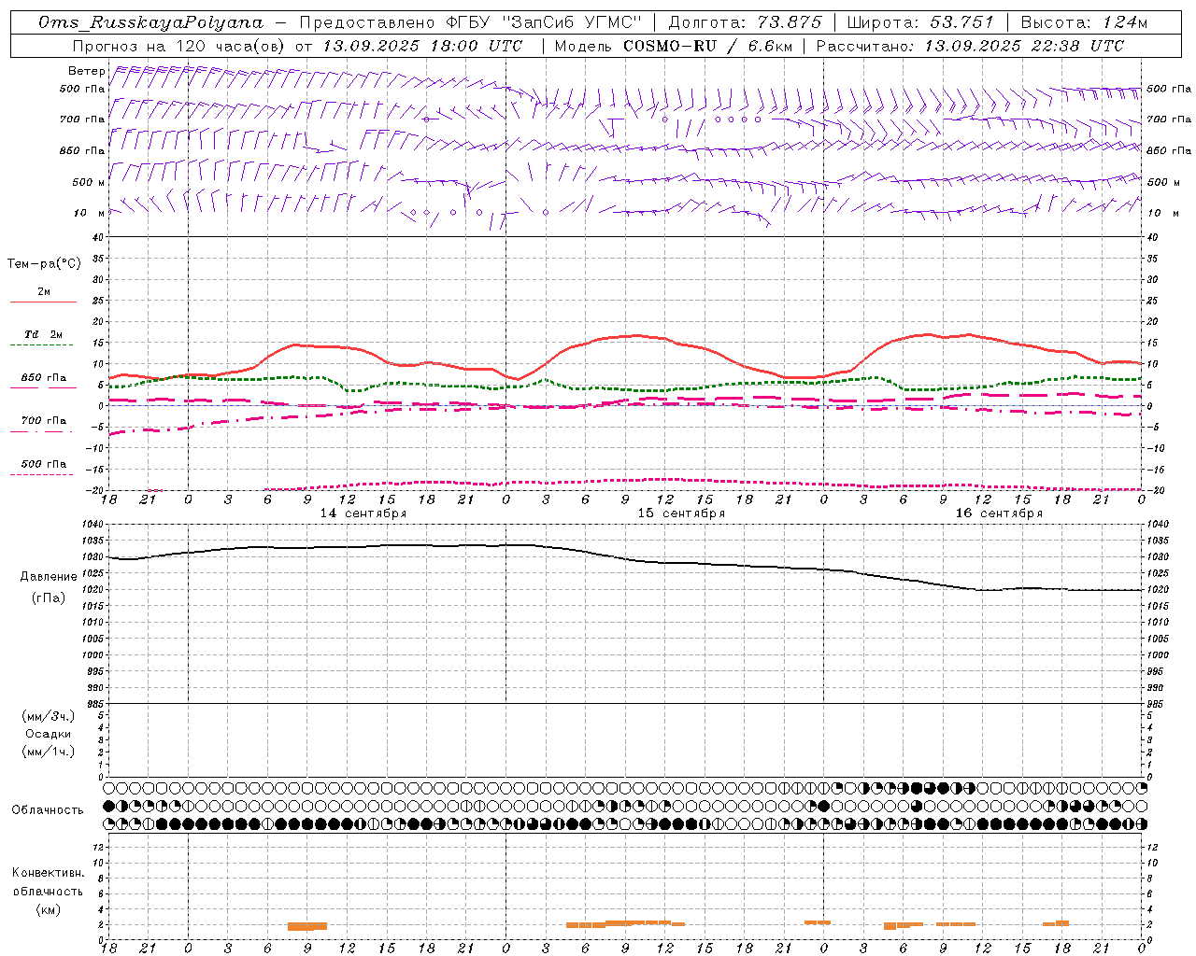The image size is (1196, 956).
Task: Click the '(гПа)' unit under Давление
Action: 49,598
